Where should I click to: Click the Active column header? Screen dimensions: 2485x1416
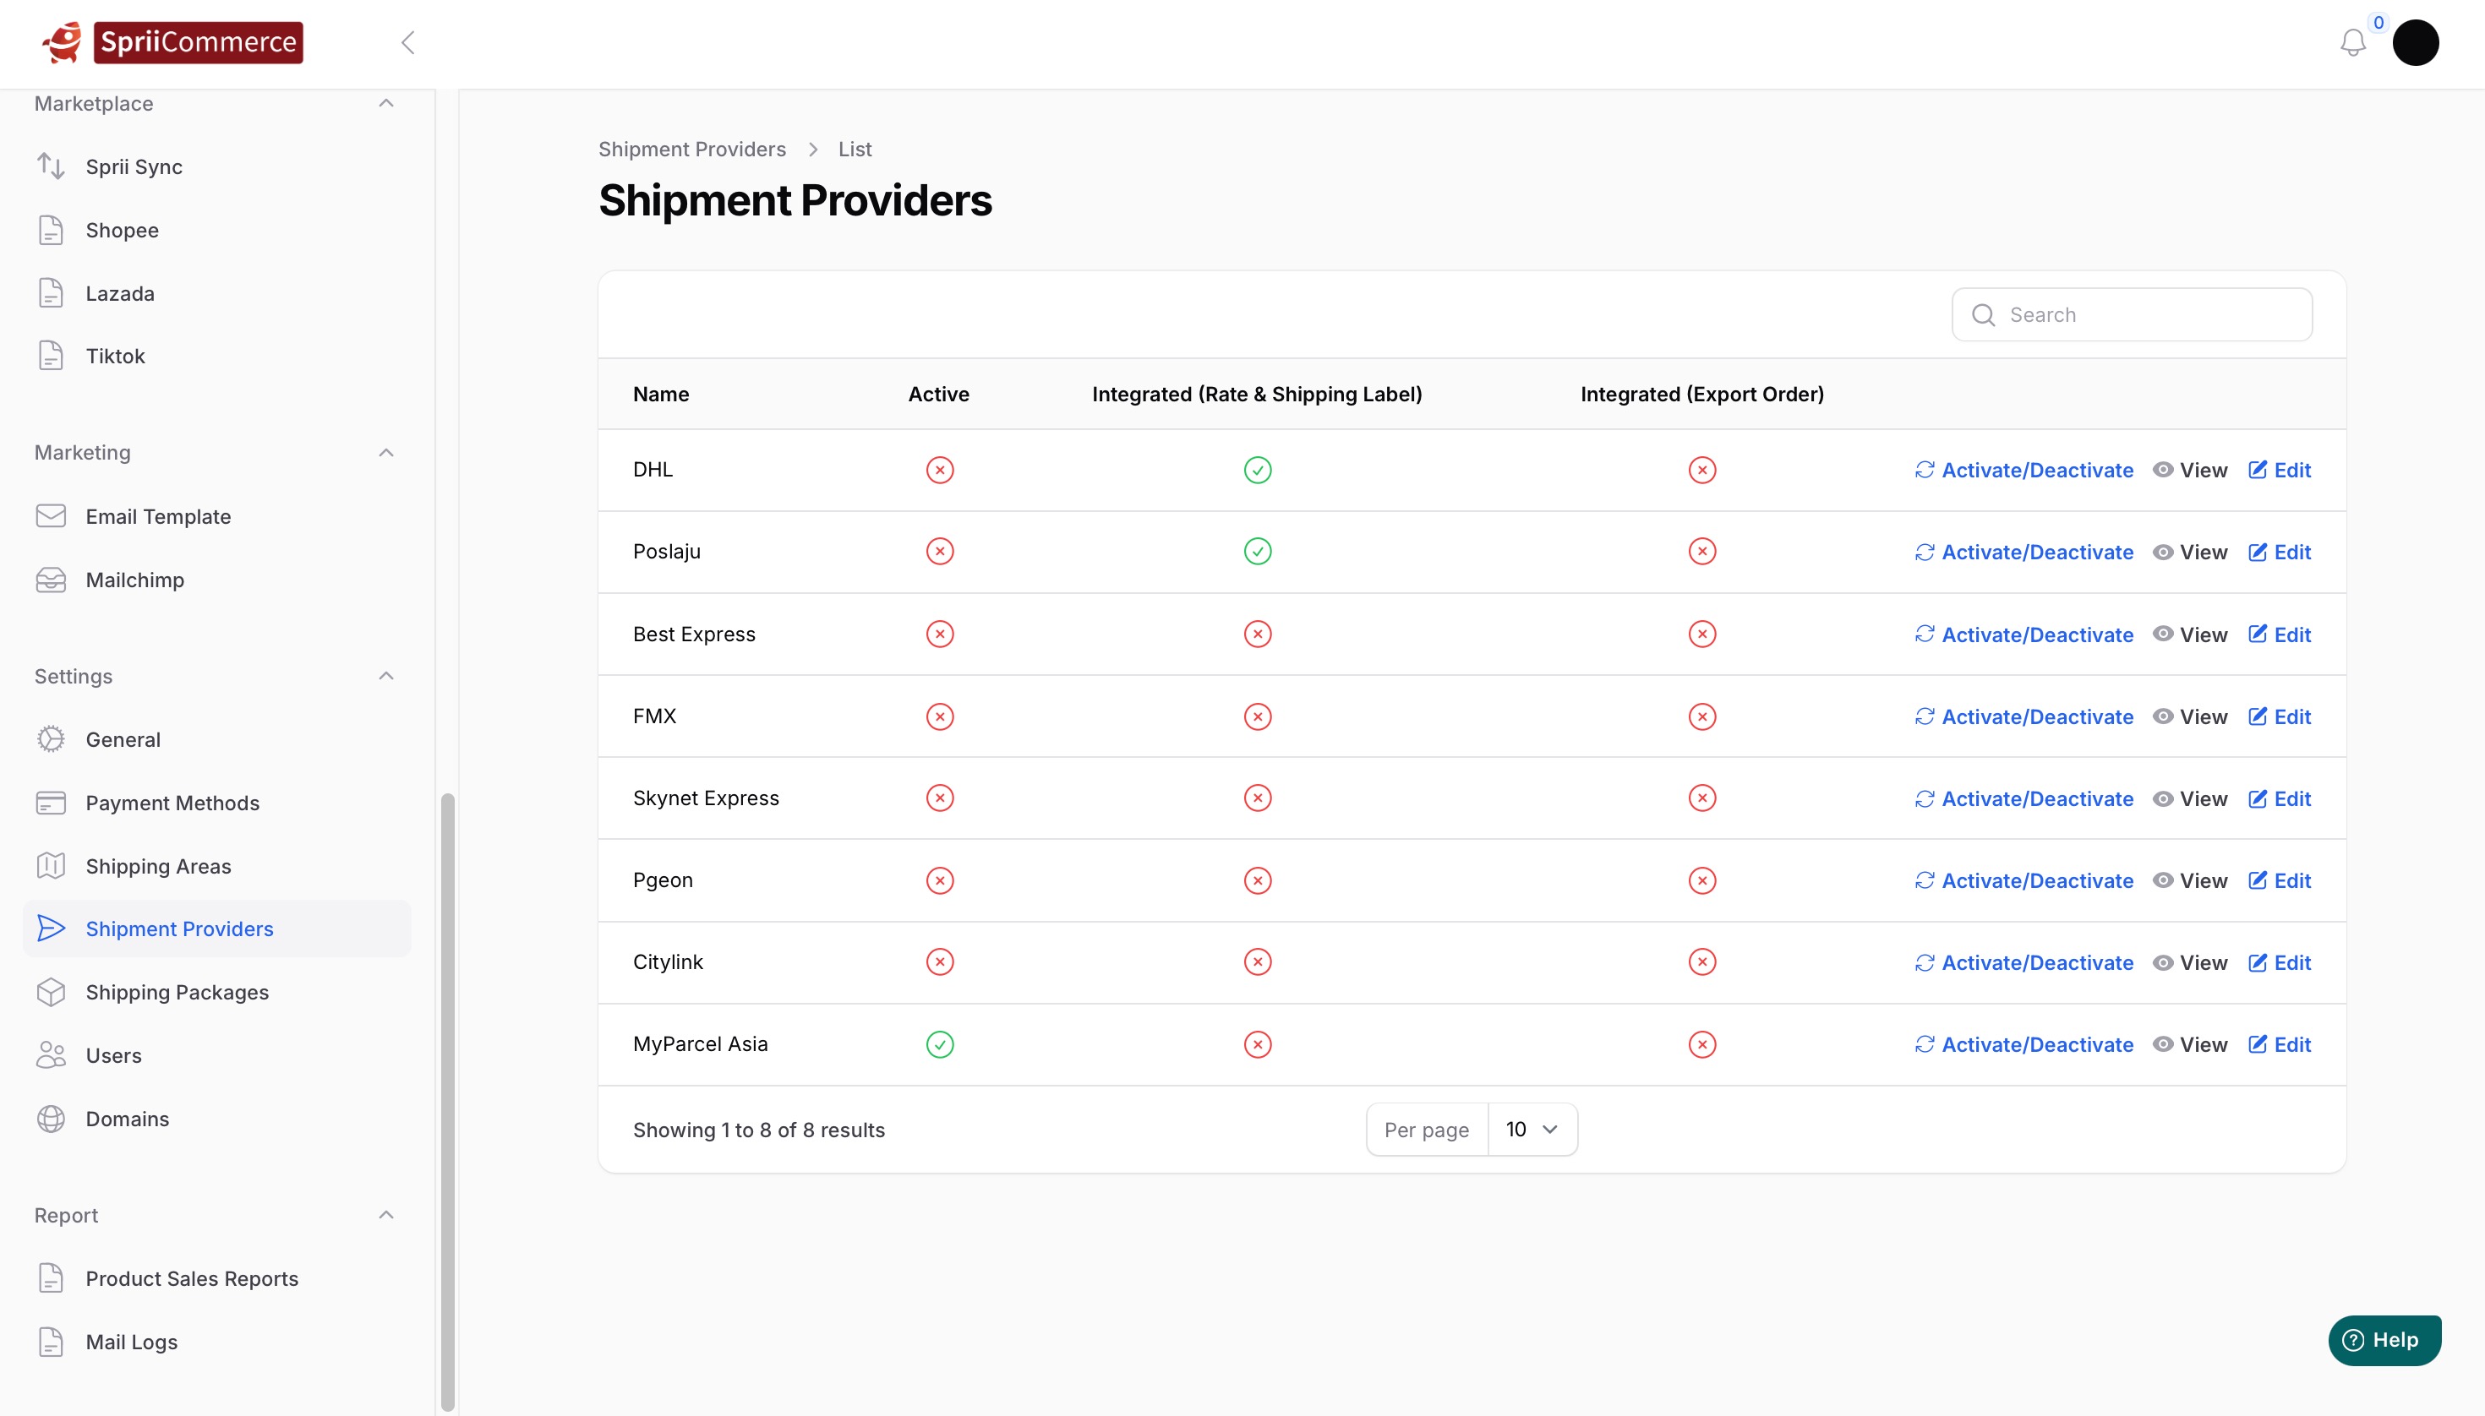tap(938, 394)
